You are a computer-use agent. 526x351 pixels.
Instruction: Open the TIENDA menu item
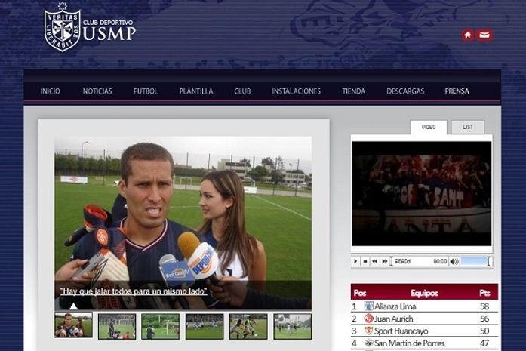point(353,91)
